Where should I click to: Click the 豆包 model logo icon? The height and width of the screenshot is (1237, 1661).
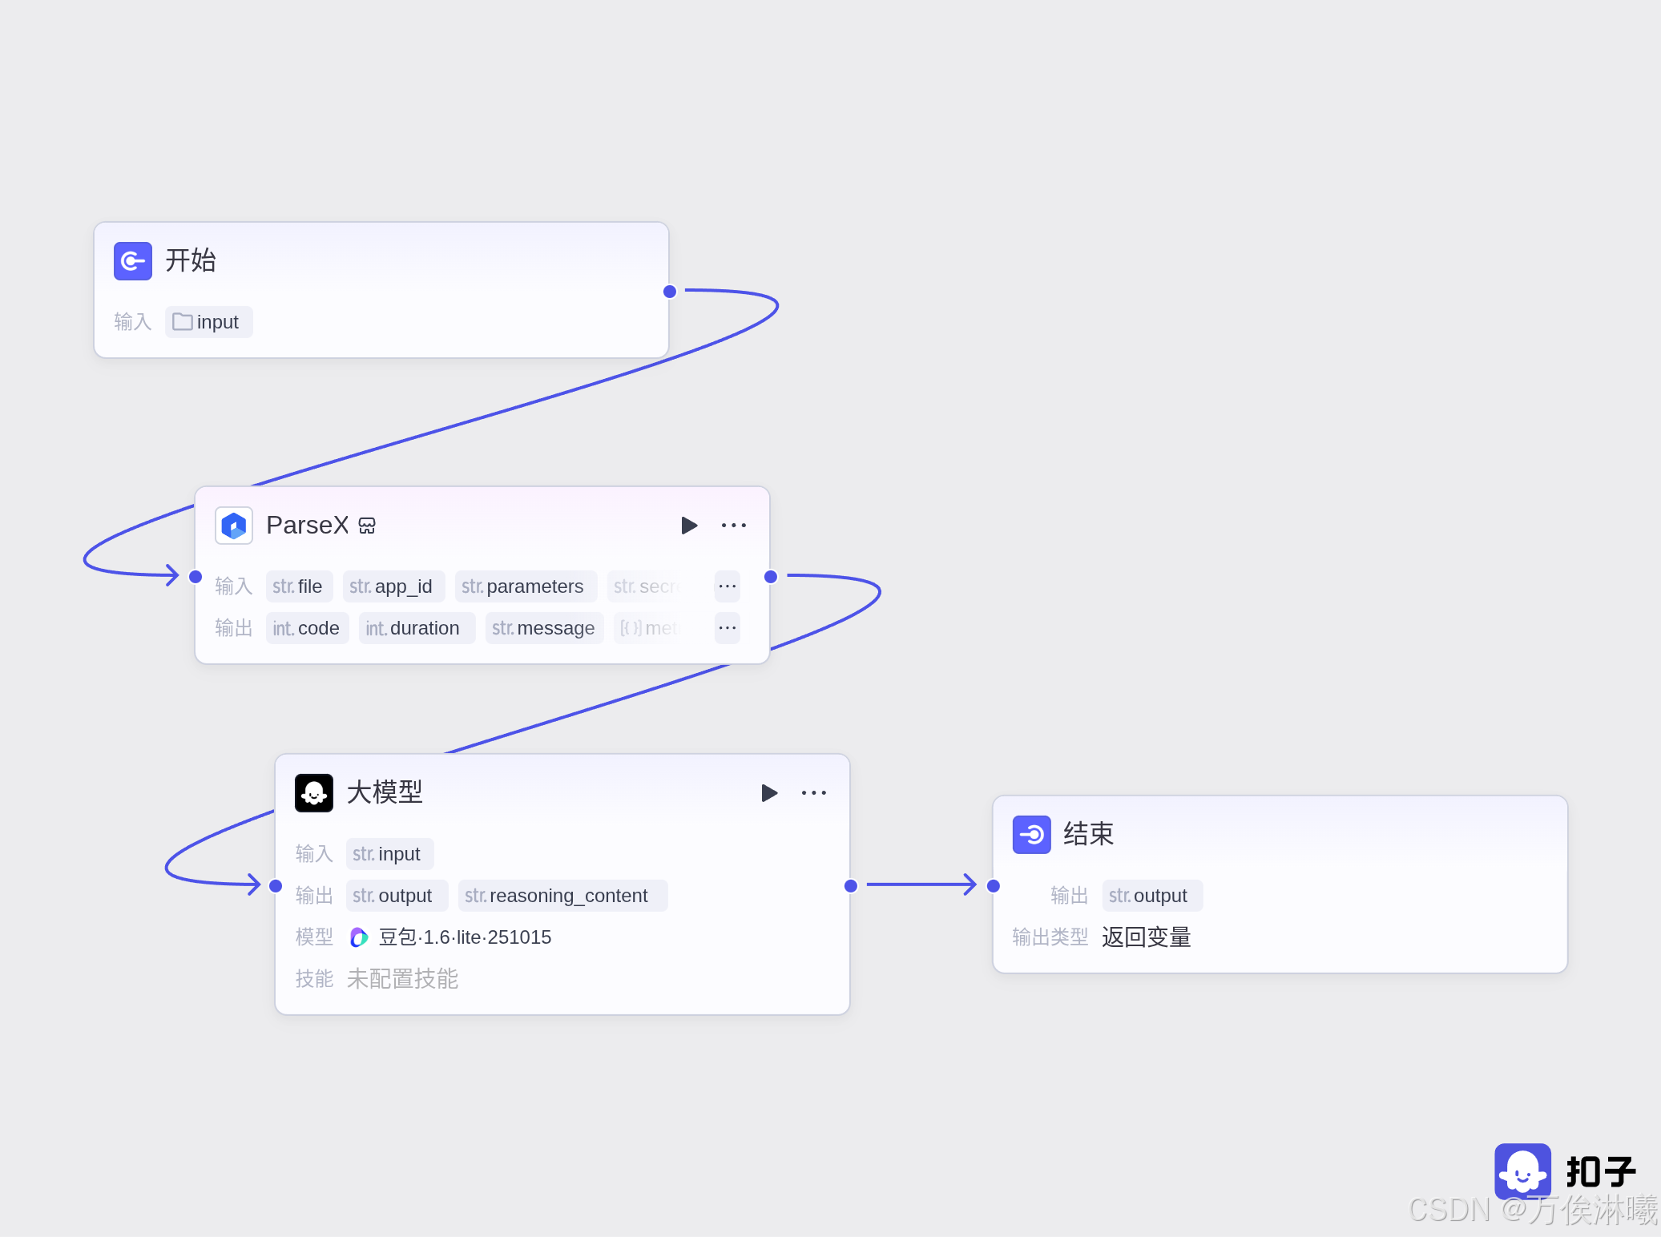click(359, 937)
